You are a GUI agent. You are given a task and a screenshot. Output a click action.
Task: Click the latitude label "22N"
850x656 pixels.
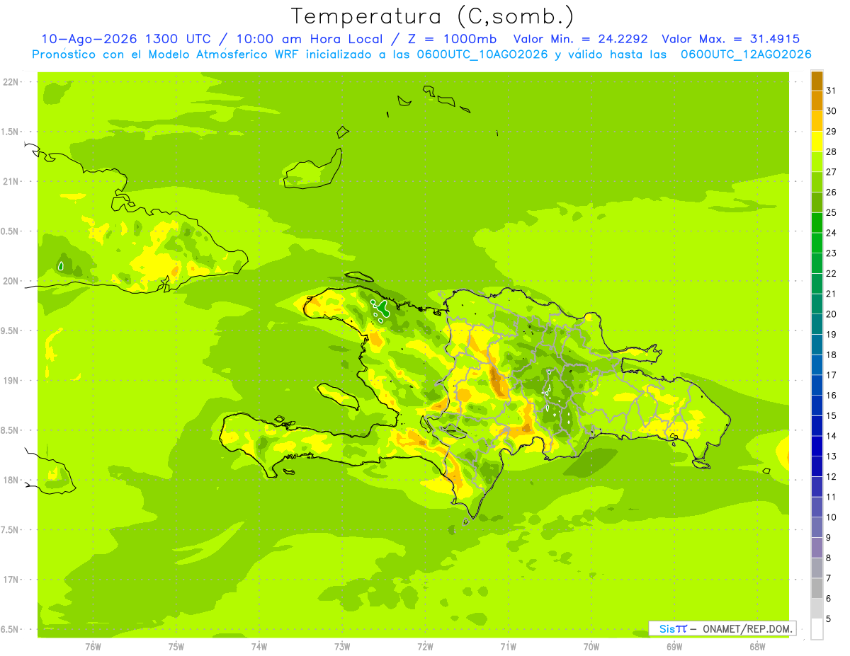11,81
